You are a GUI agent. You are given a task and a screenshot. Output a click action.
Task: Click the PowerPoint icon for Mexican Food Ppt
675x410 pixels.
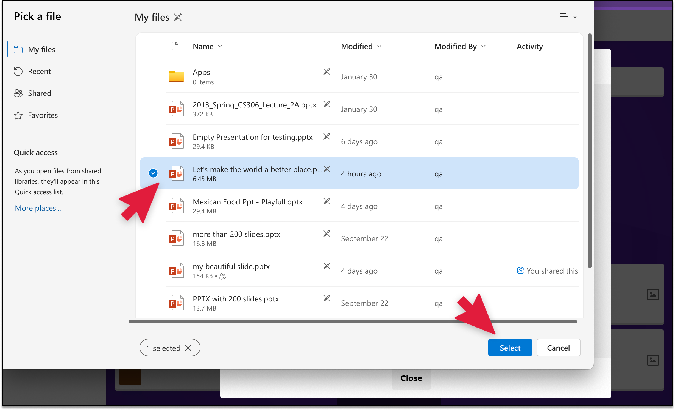click(176, 206)
